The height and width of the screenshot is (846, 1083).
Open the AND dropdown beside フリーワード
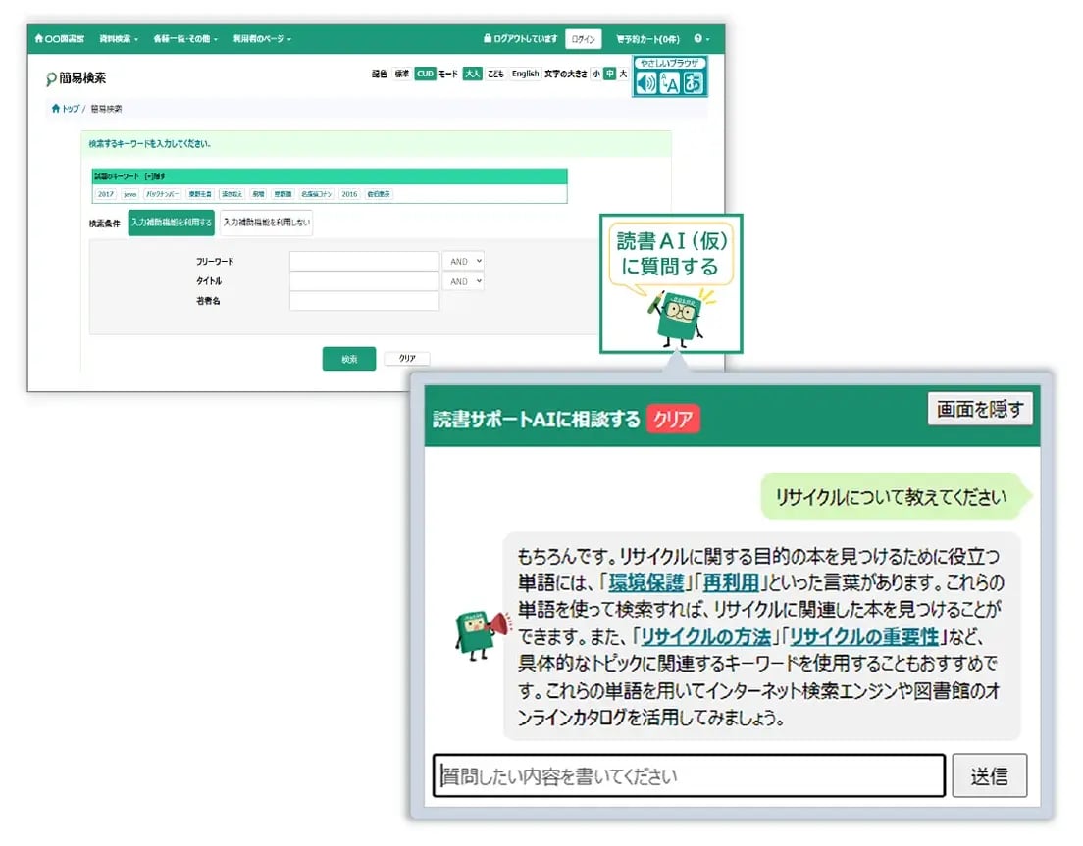[462, 260]
